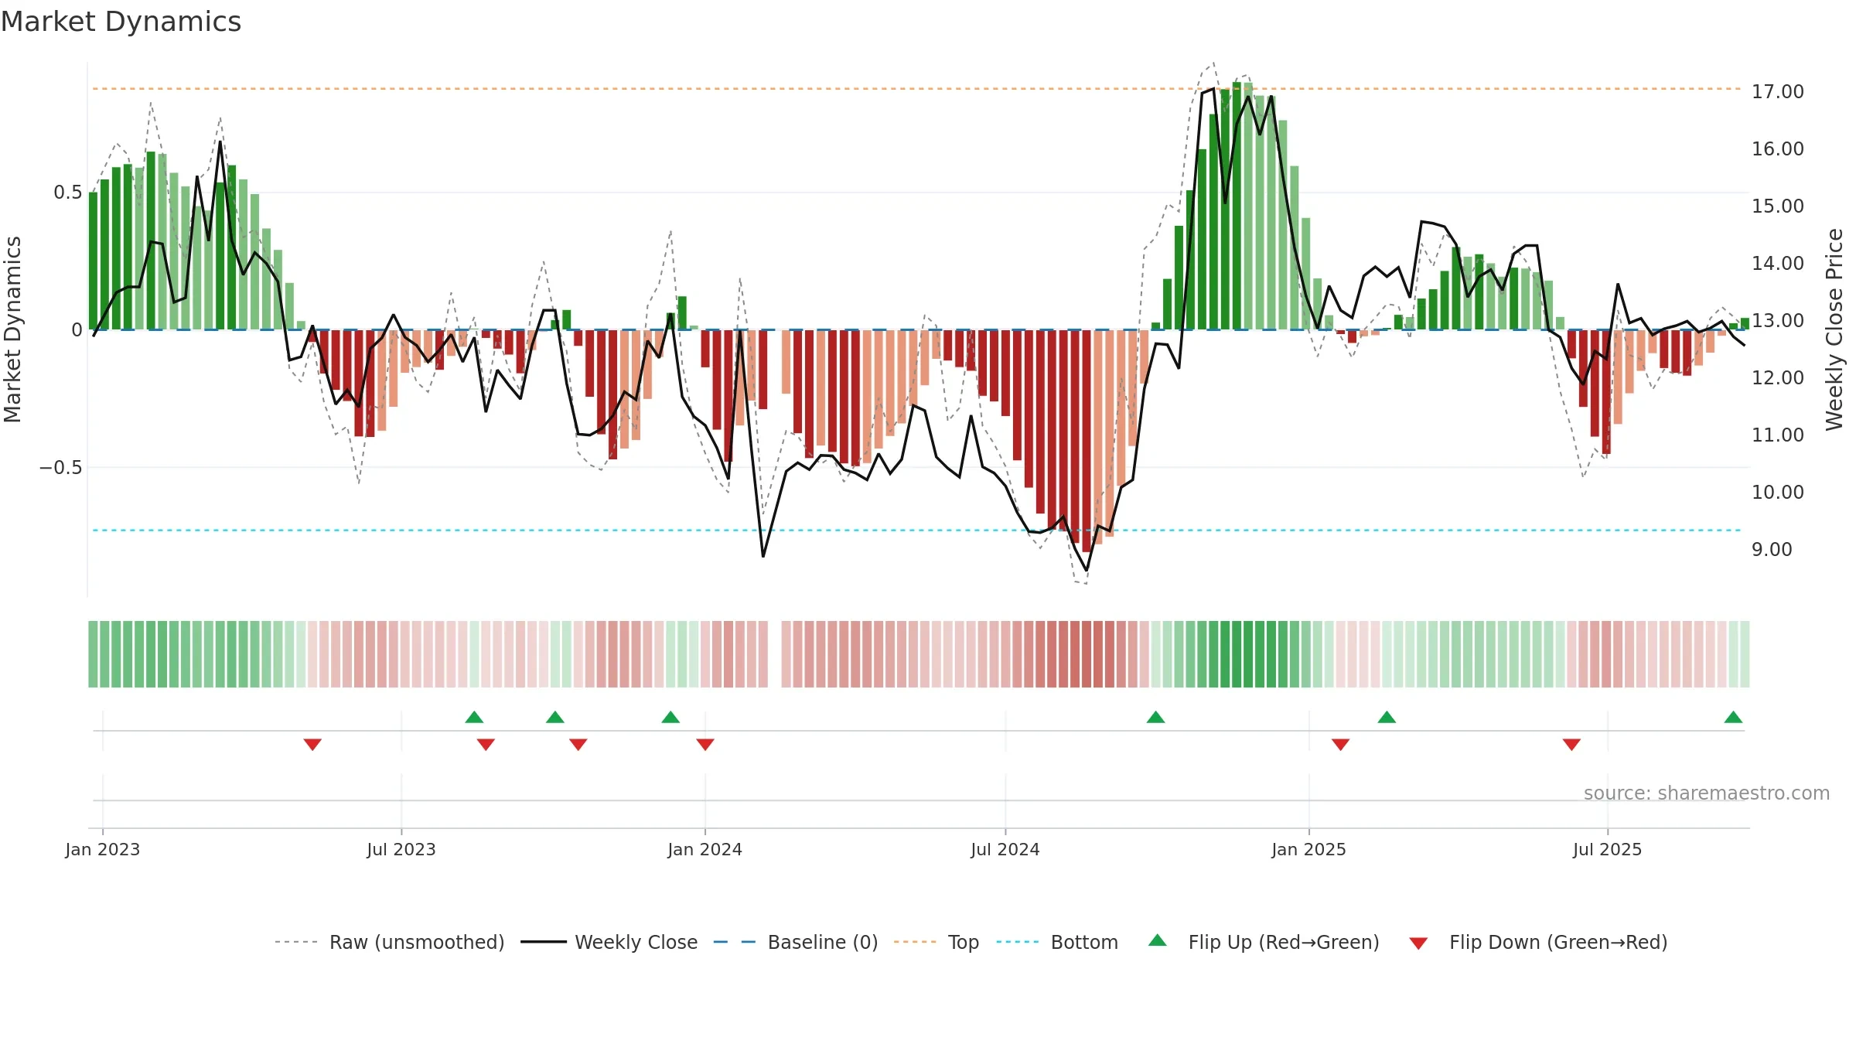Screen dimensions: 1856x1044
Task: Toggle the Weekly Close legend entry
Action: (609, 942)
